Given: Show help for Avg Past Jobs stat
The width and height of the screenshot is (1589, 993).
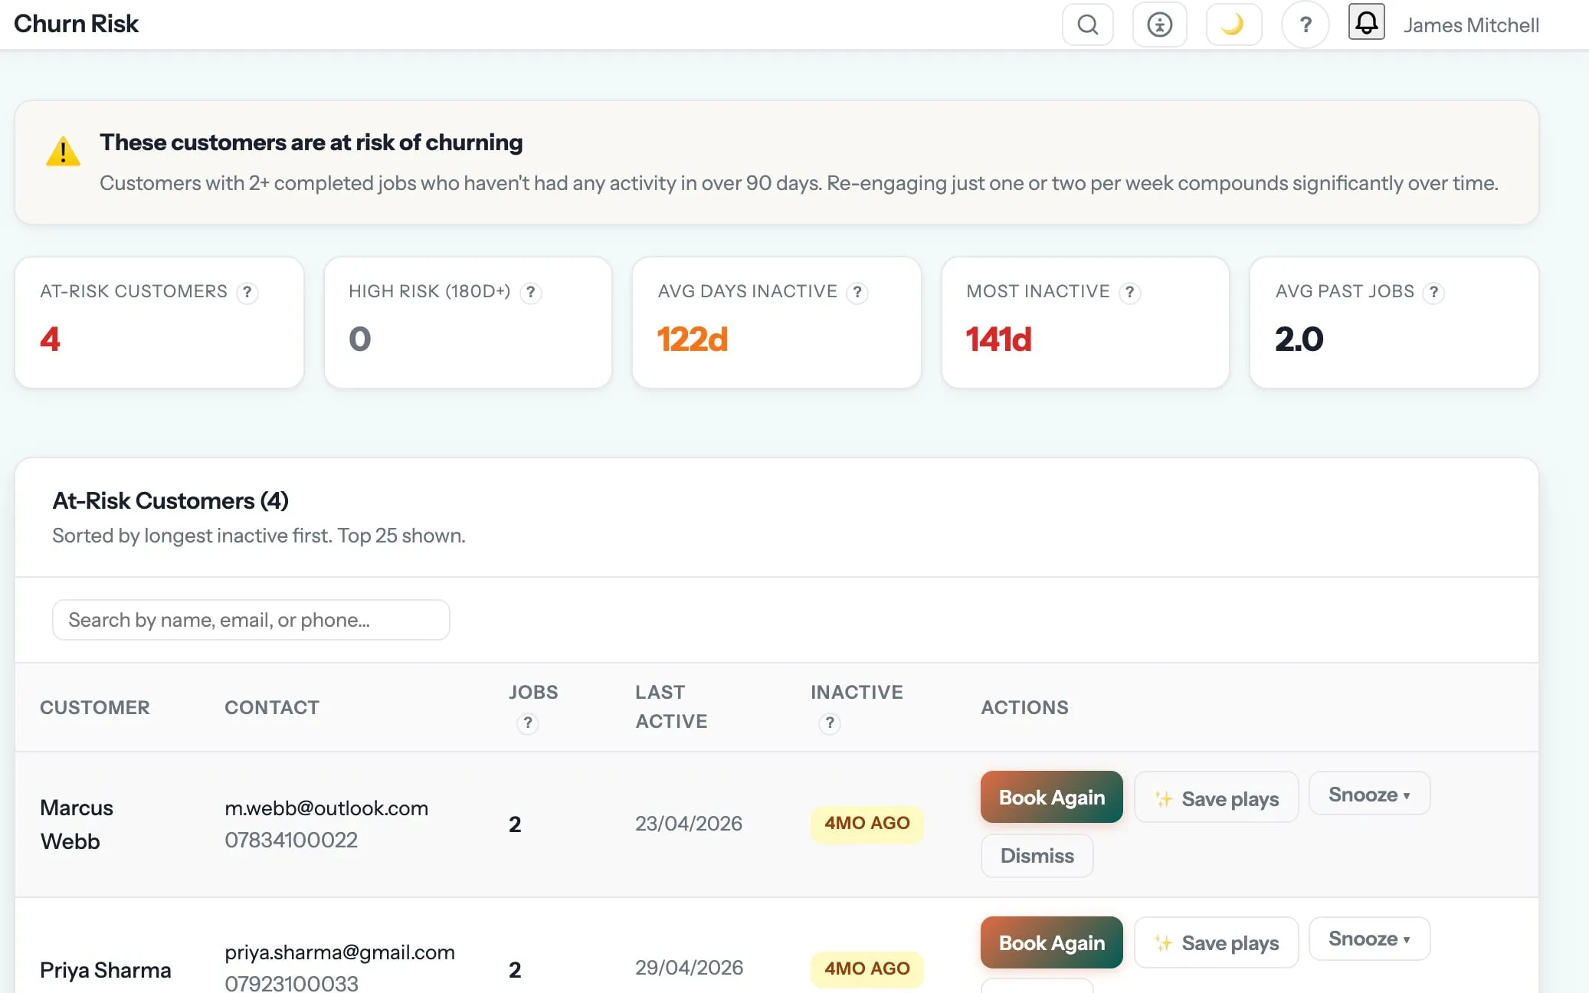Looking at the screenshot, I should click(x=1433, y=292).
